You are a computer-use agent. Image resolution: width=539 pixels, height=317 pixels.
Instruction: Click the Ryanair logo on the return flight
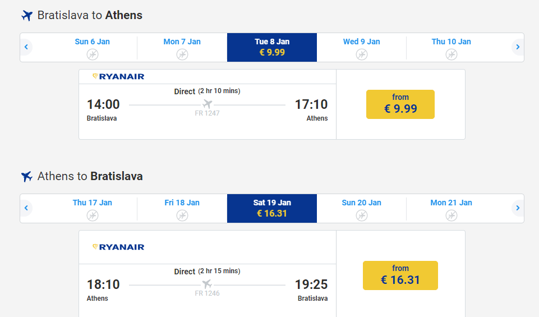point(118,247)
